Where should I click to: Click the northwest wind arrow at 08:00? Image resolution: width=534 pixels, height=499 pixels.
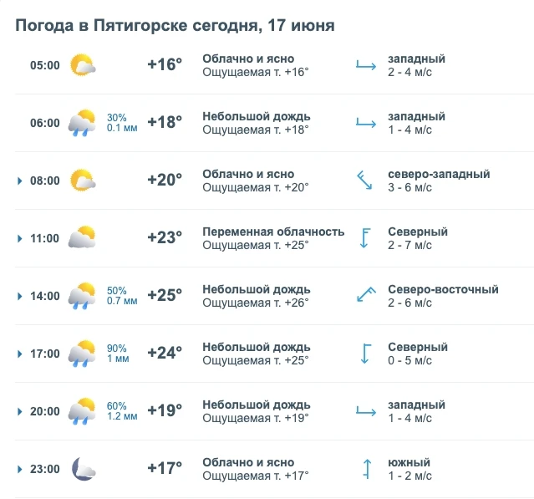tap(364, 181)
